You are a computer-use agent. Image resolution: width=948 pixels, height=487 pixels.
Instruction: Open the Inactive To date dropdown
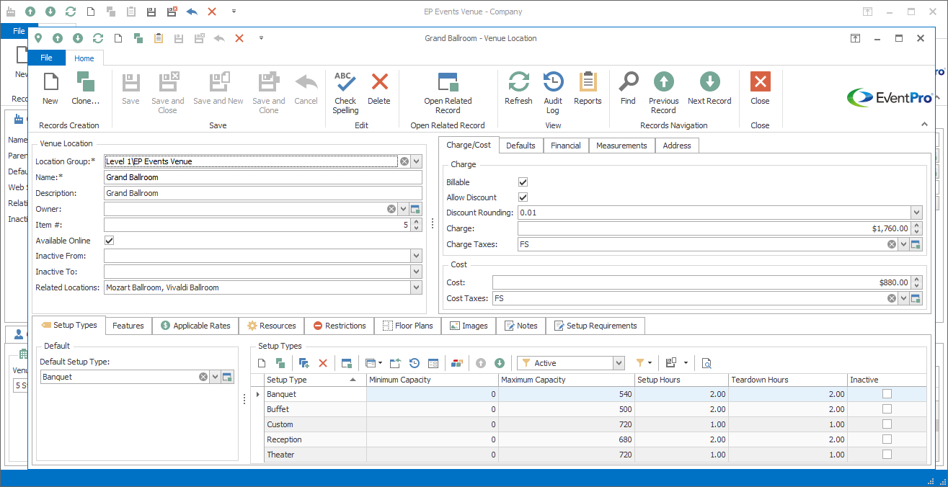pos(416,272)
